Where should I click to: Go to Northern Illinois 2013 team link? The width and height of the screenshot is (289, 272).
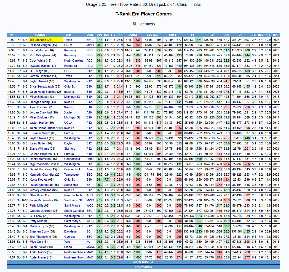pos(74,257)
